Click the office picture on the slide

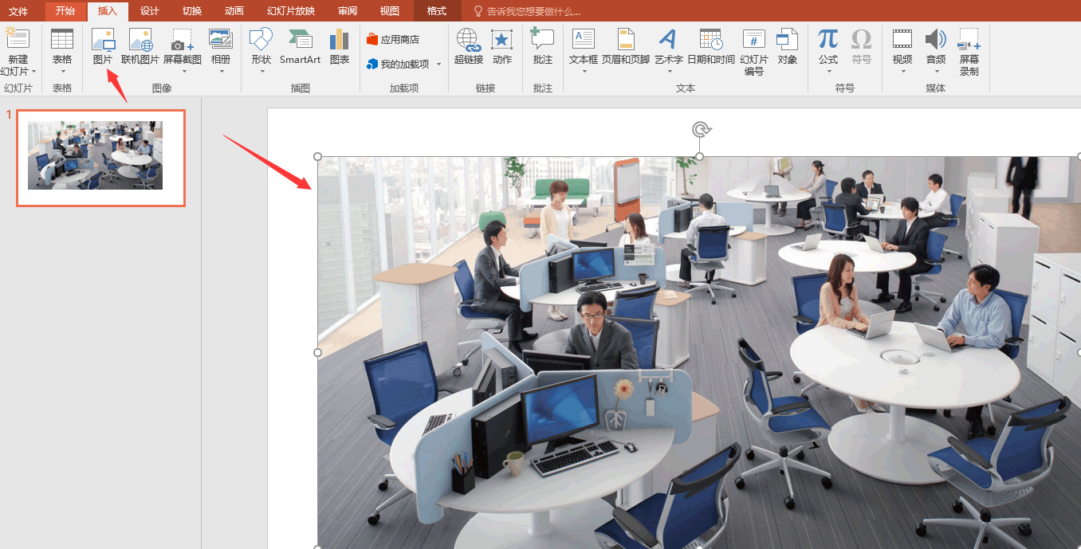coord(698,352)
